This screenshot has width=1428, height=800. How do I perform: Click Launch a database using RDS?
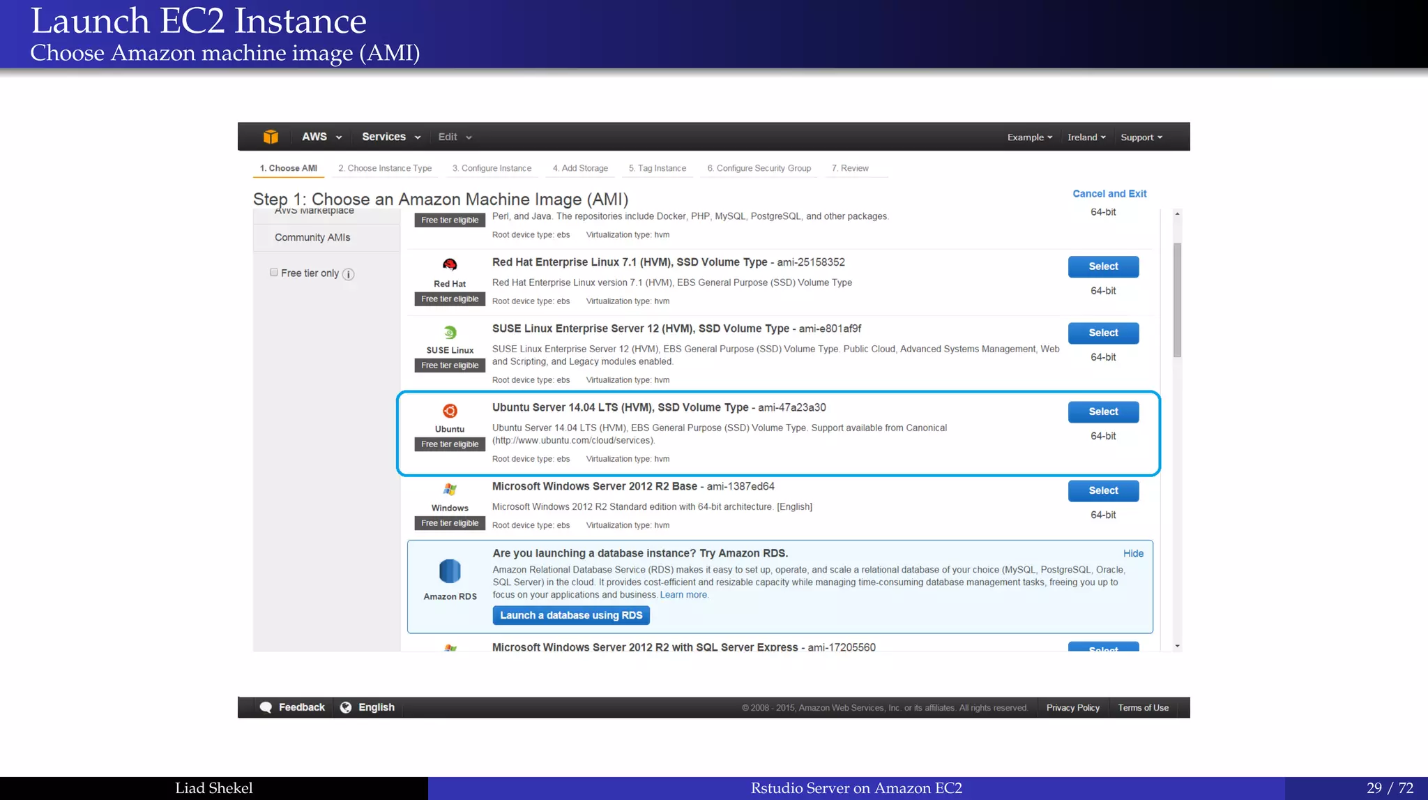click(x=571, y=615)
